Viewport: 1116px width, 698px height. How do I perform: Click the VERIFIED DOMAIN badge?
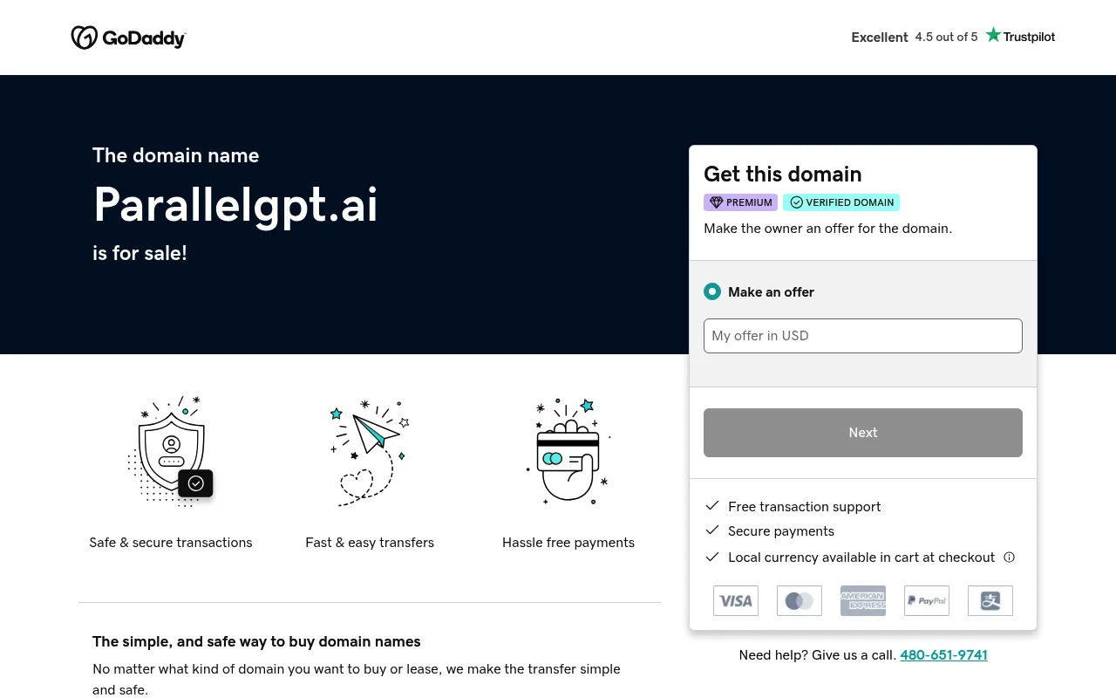841,202
